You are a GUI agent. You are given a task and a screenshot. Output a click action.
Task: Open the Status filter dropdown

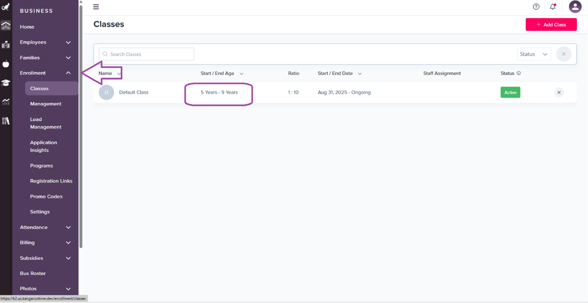click(534, 54)
